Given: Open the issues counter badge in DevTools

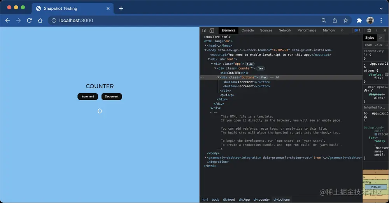Looking at the screenshot, I should pos(357,30).
